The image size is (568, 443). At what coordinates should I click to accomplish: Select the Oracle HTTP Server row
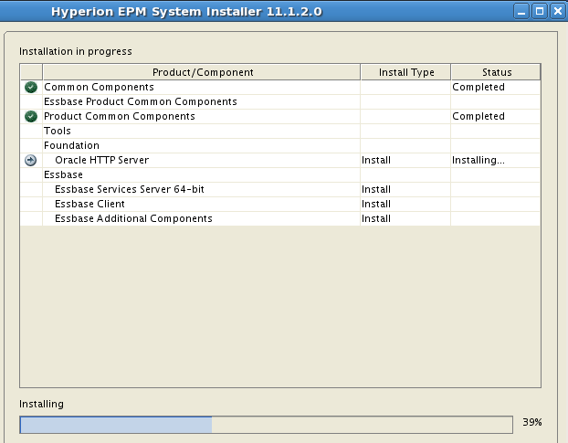(x=280, y=160)
